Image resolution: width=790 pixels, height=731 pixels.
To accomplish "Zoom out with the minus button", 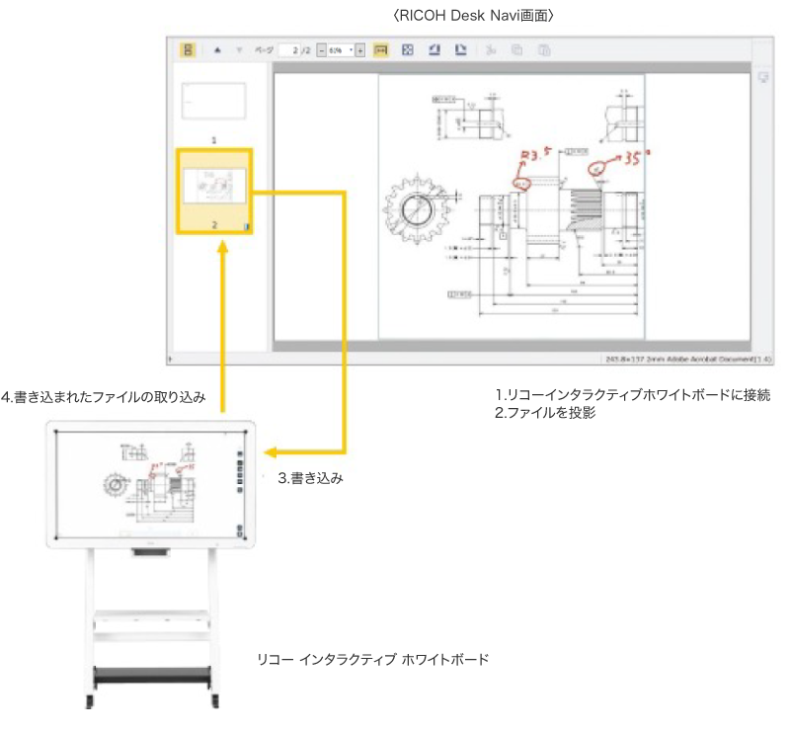I will pyautogui.click(x=322, y=50).
